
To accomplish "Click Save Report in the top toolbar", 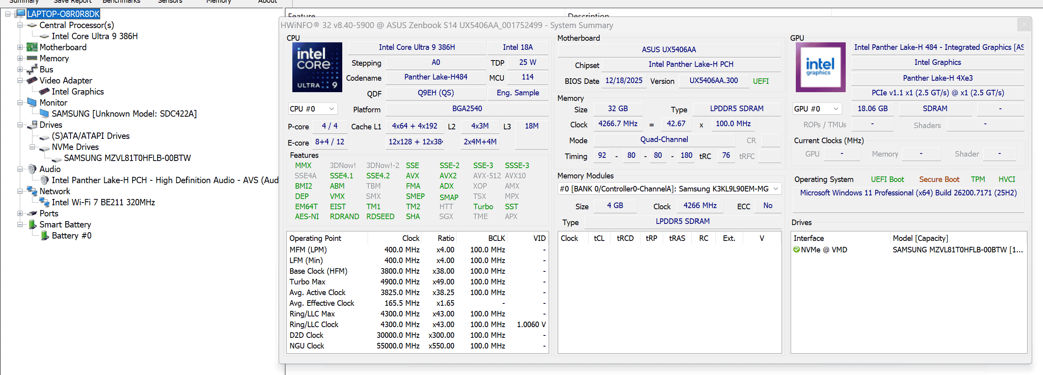I will tap(72, 2).
